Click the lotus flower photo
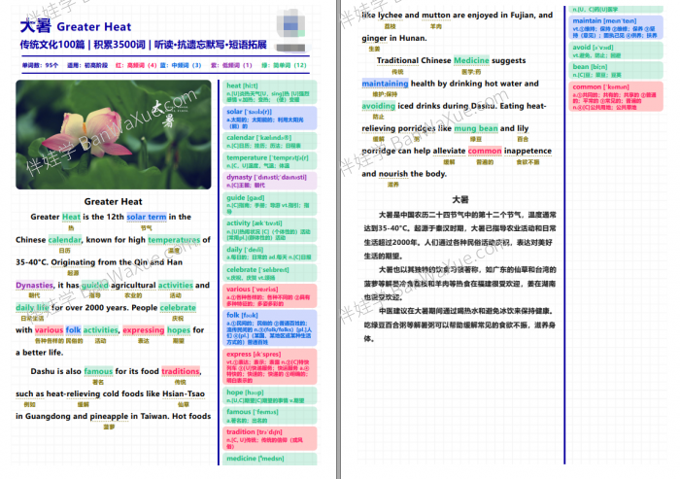This screenshot has height=479, width=680. click(114, 134)
